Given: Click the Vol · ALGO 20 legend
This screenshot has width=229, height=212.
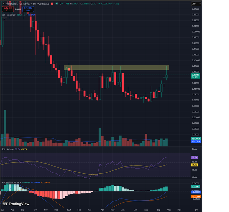Looking at the screenshot, I should click(x=9, y=15).
